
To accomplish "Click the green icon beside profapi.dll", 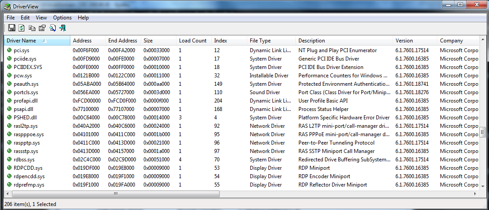I will 9,101.
